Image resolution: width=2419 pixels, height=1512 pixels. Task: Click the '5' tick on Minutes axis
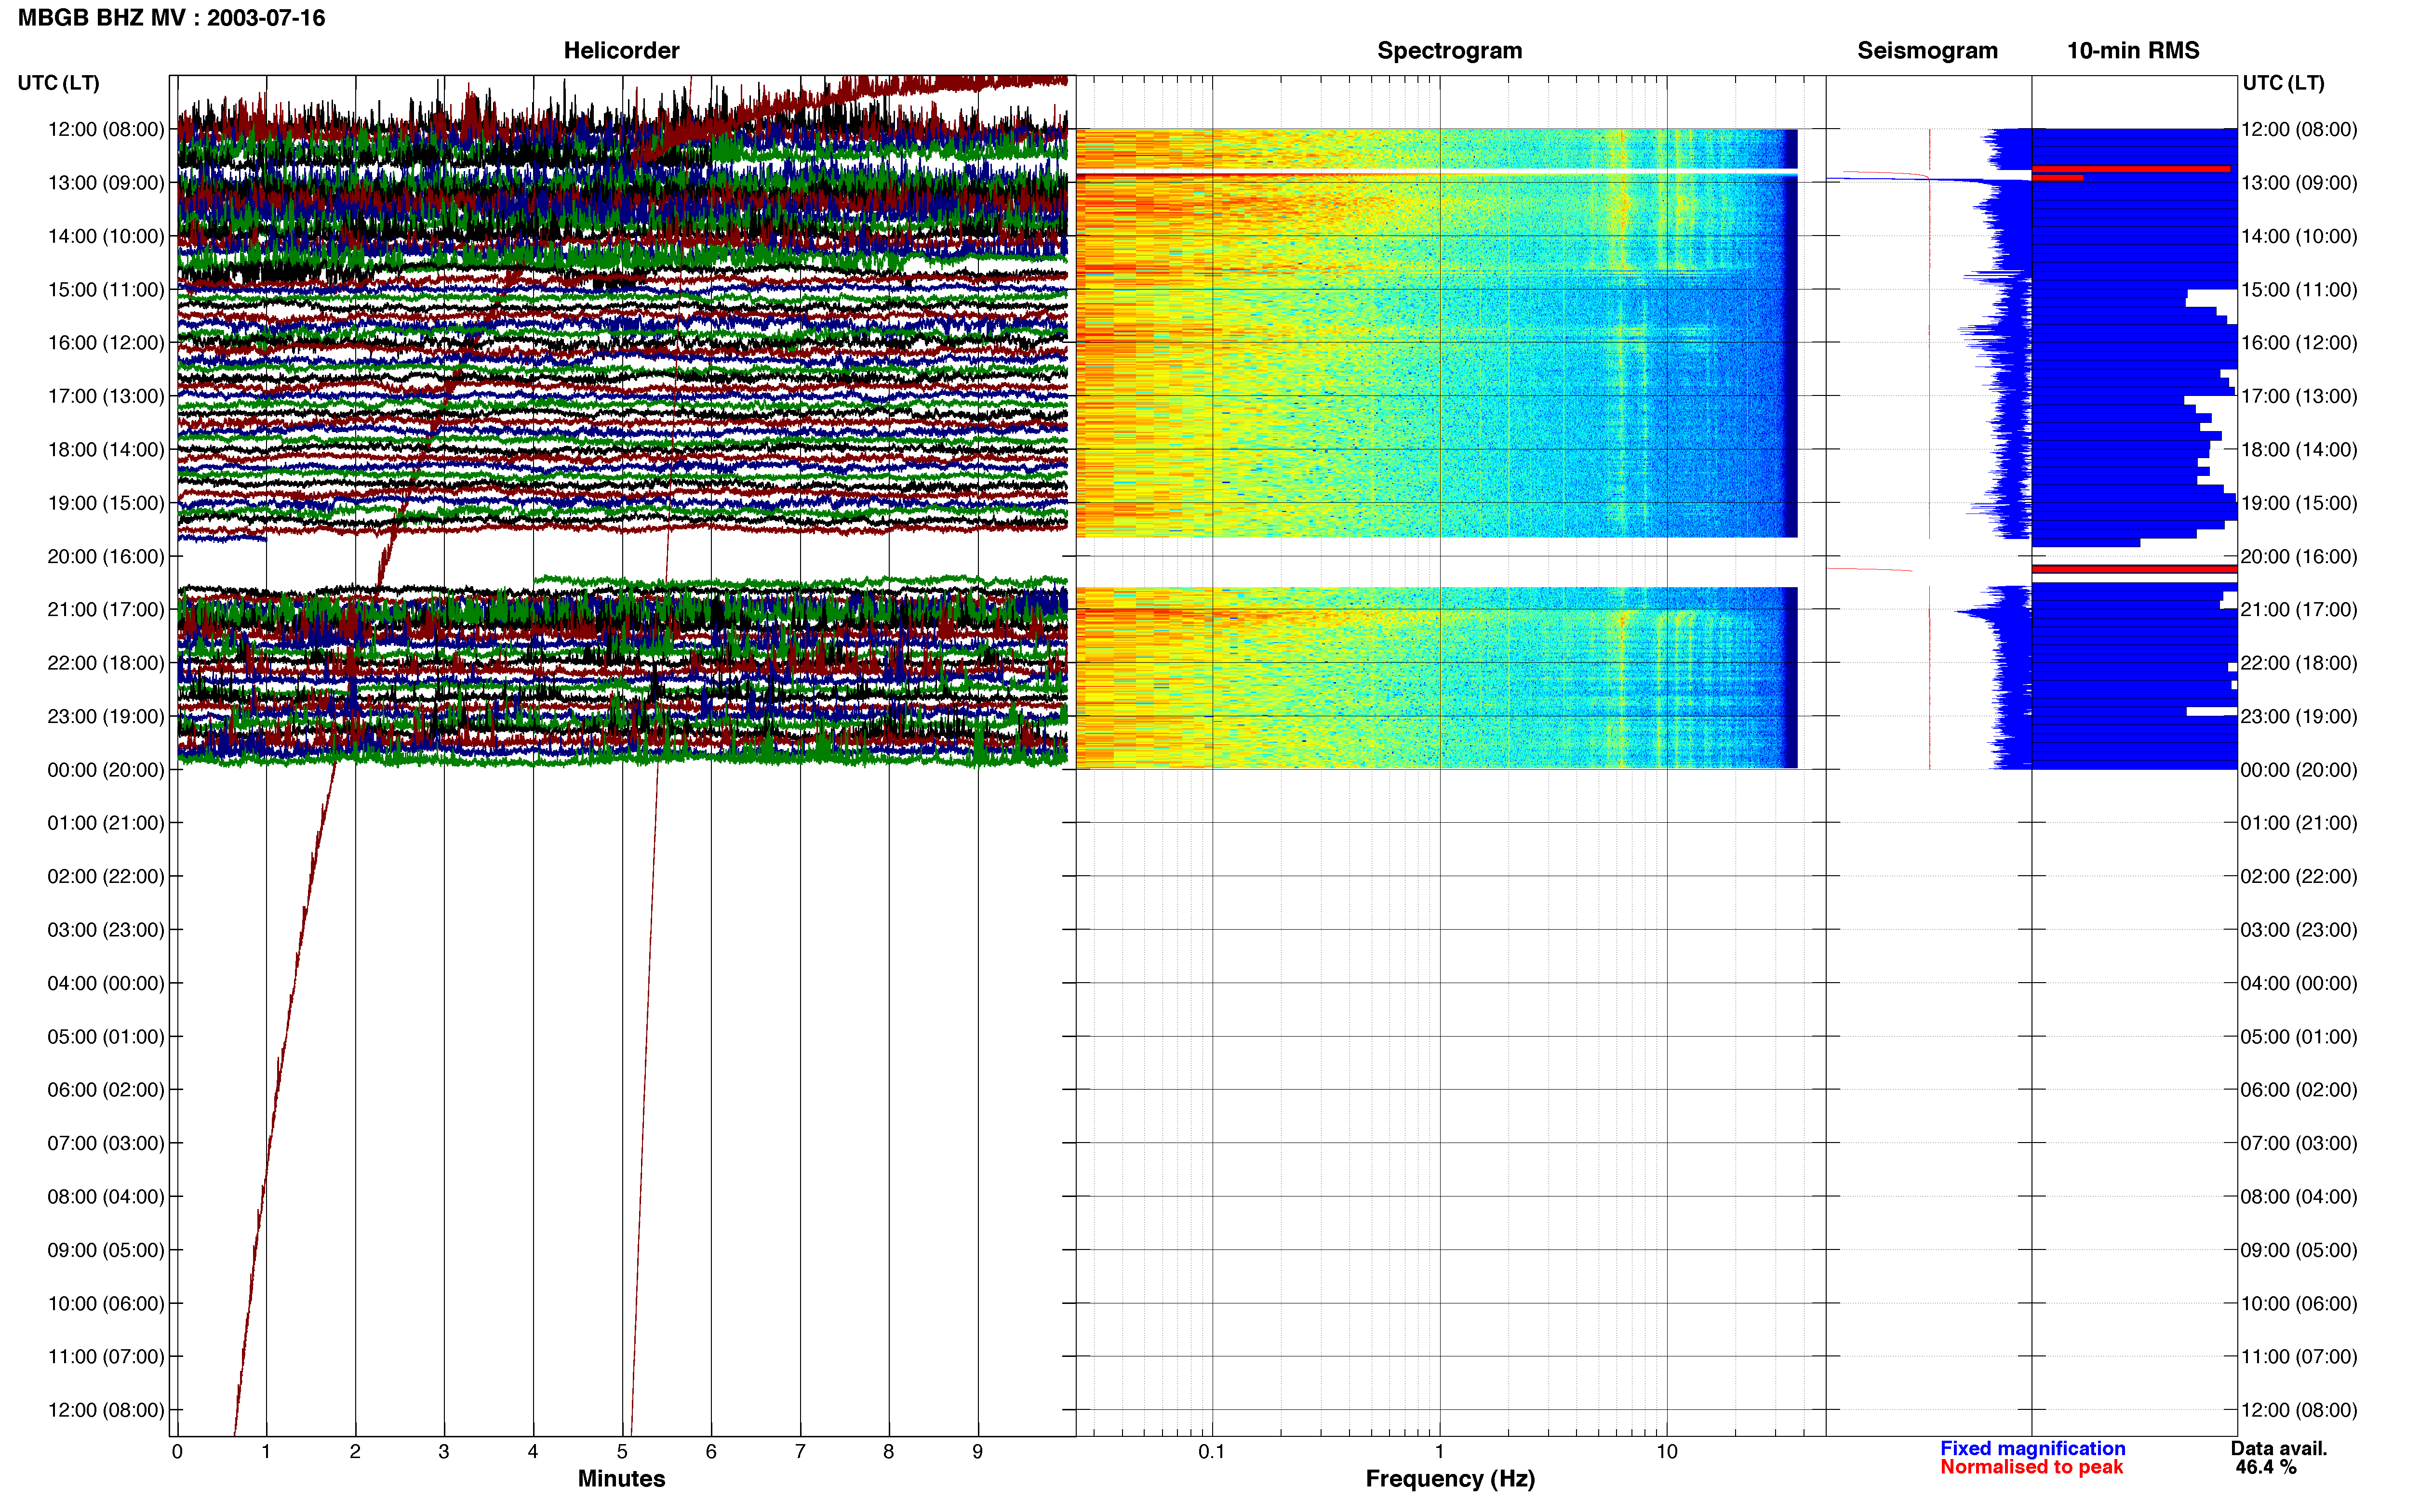[622, 1451]
